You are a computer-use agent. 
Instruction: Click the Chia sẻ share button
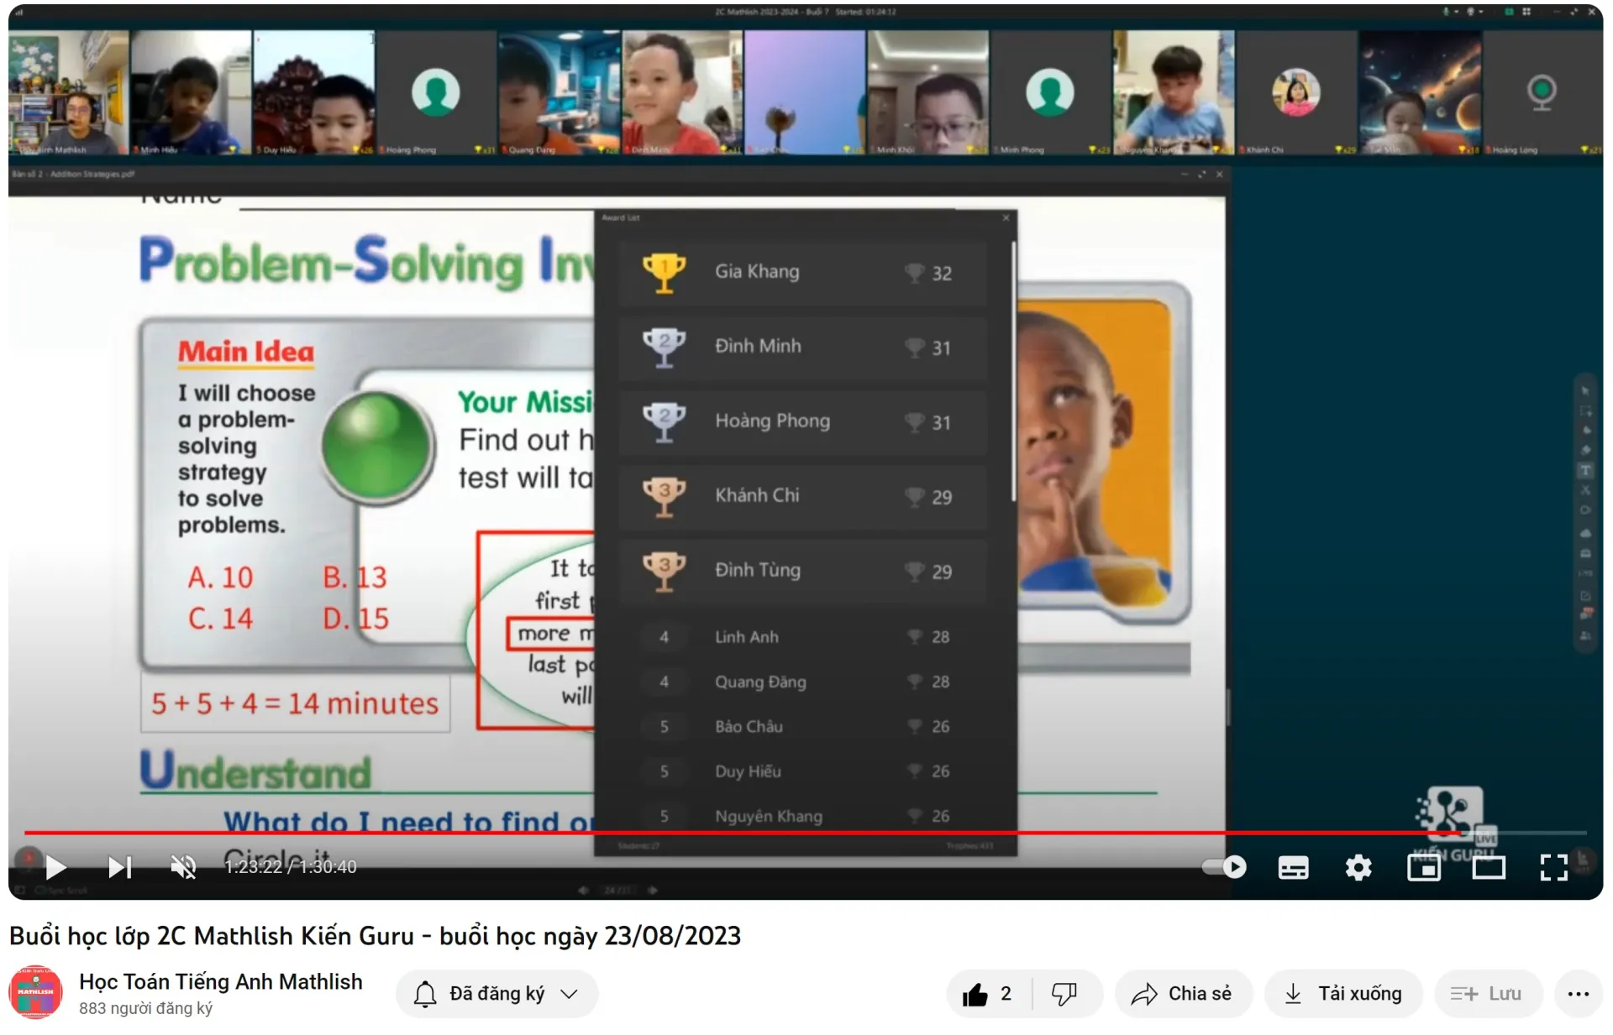(x=1182, y=994)
